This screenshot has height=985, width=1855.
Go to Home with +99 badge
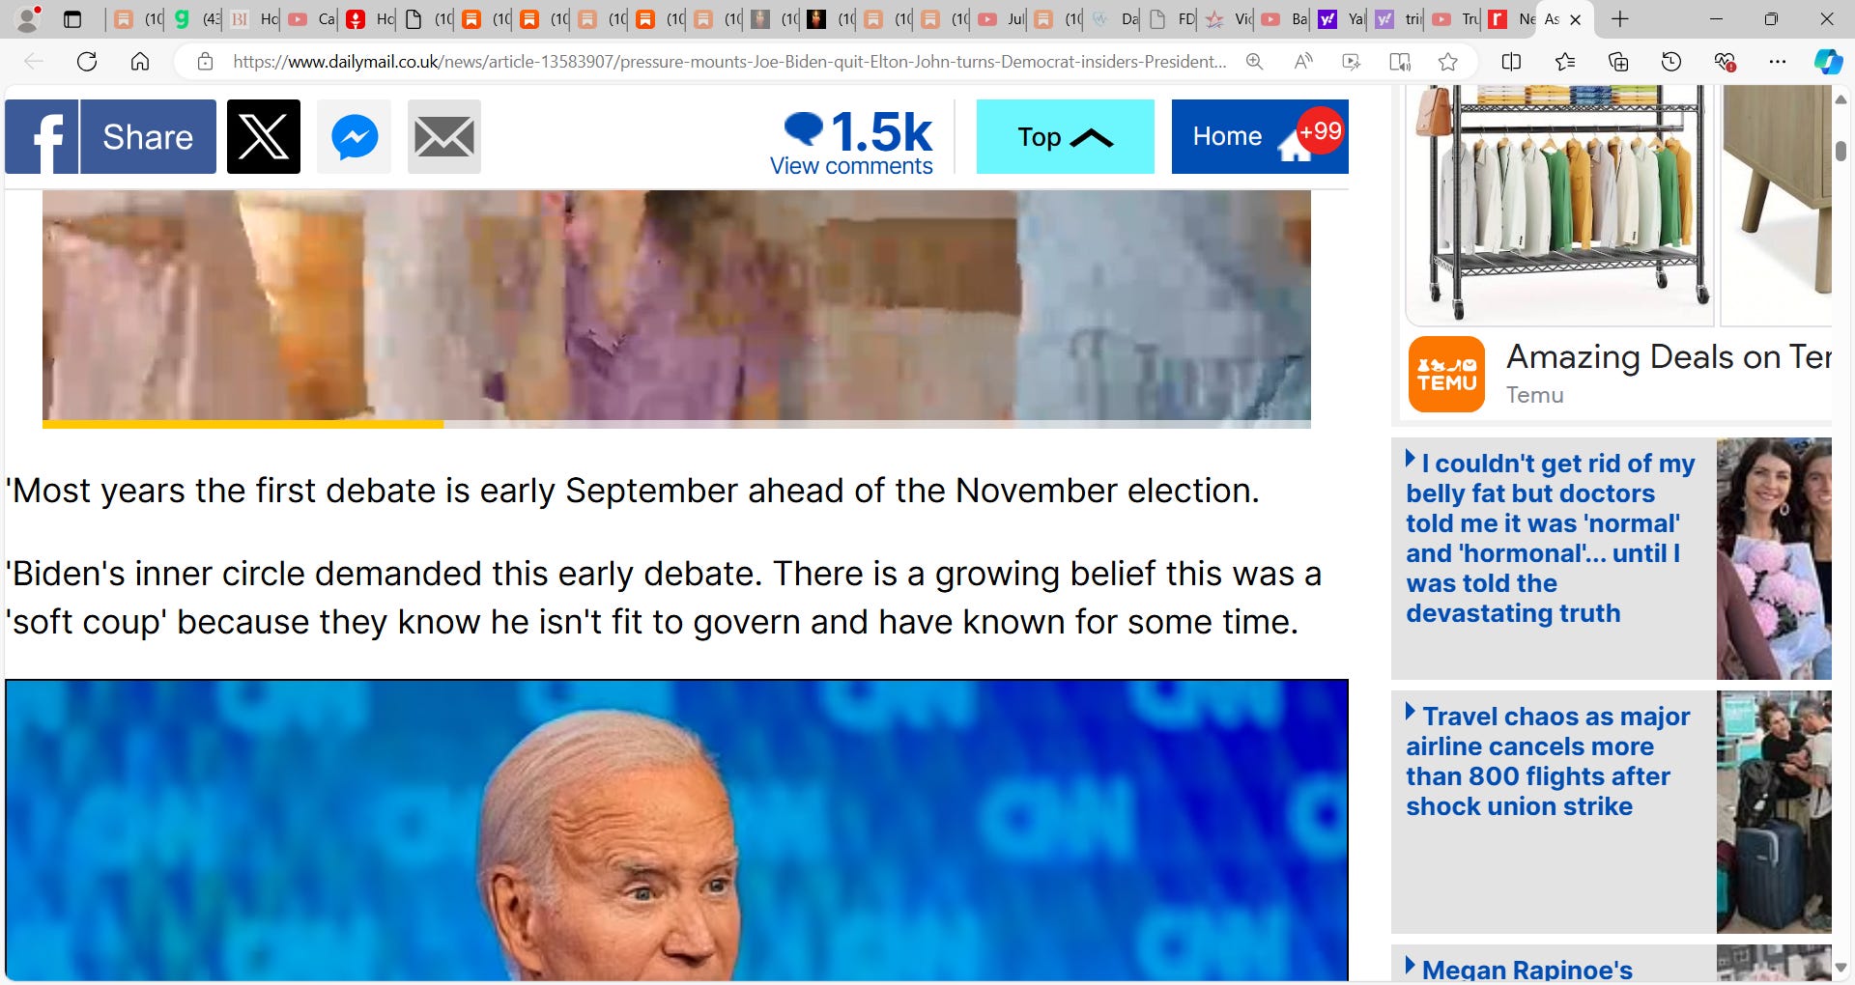[x=1260, y=137]
